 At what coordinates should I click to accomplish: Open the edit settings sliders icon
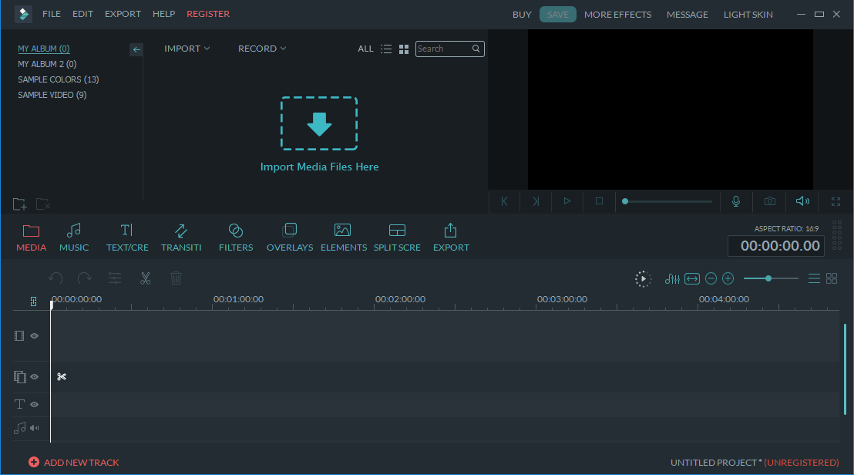(115, 278)
